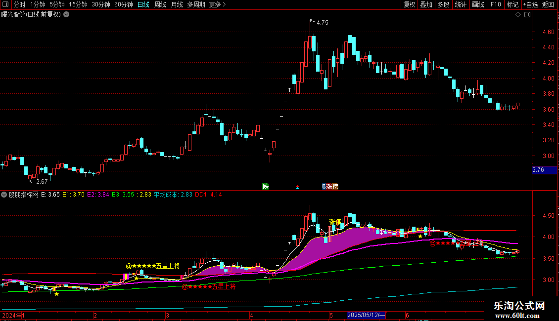Switch to 月线 monthly chart
The width and height of the screenshot is (559, 321).
point(177,4)
